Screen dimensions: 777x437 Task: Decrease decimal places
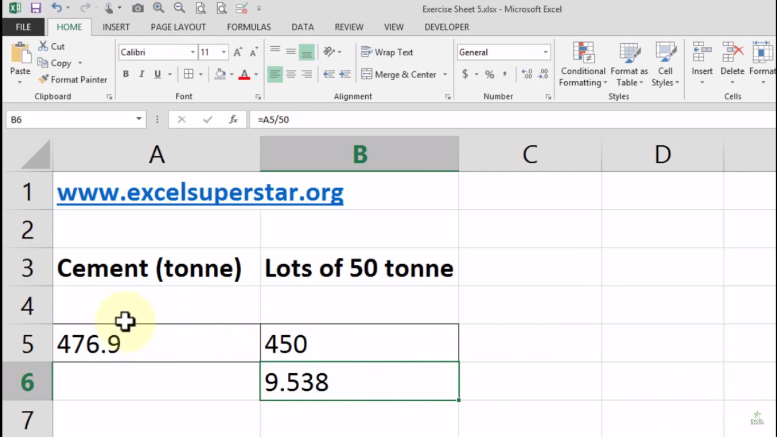tap(543, 74)
